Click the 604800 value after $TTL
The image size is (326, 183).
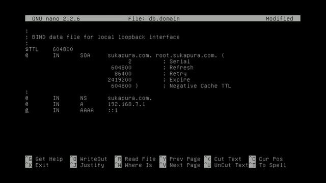point(63,49)
